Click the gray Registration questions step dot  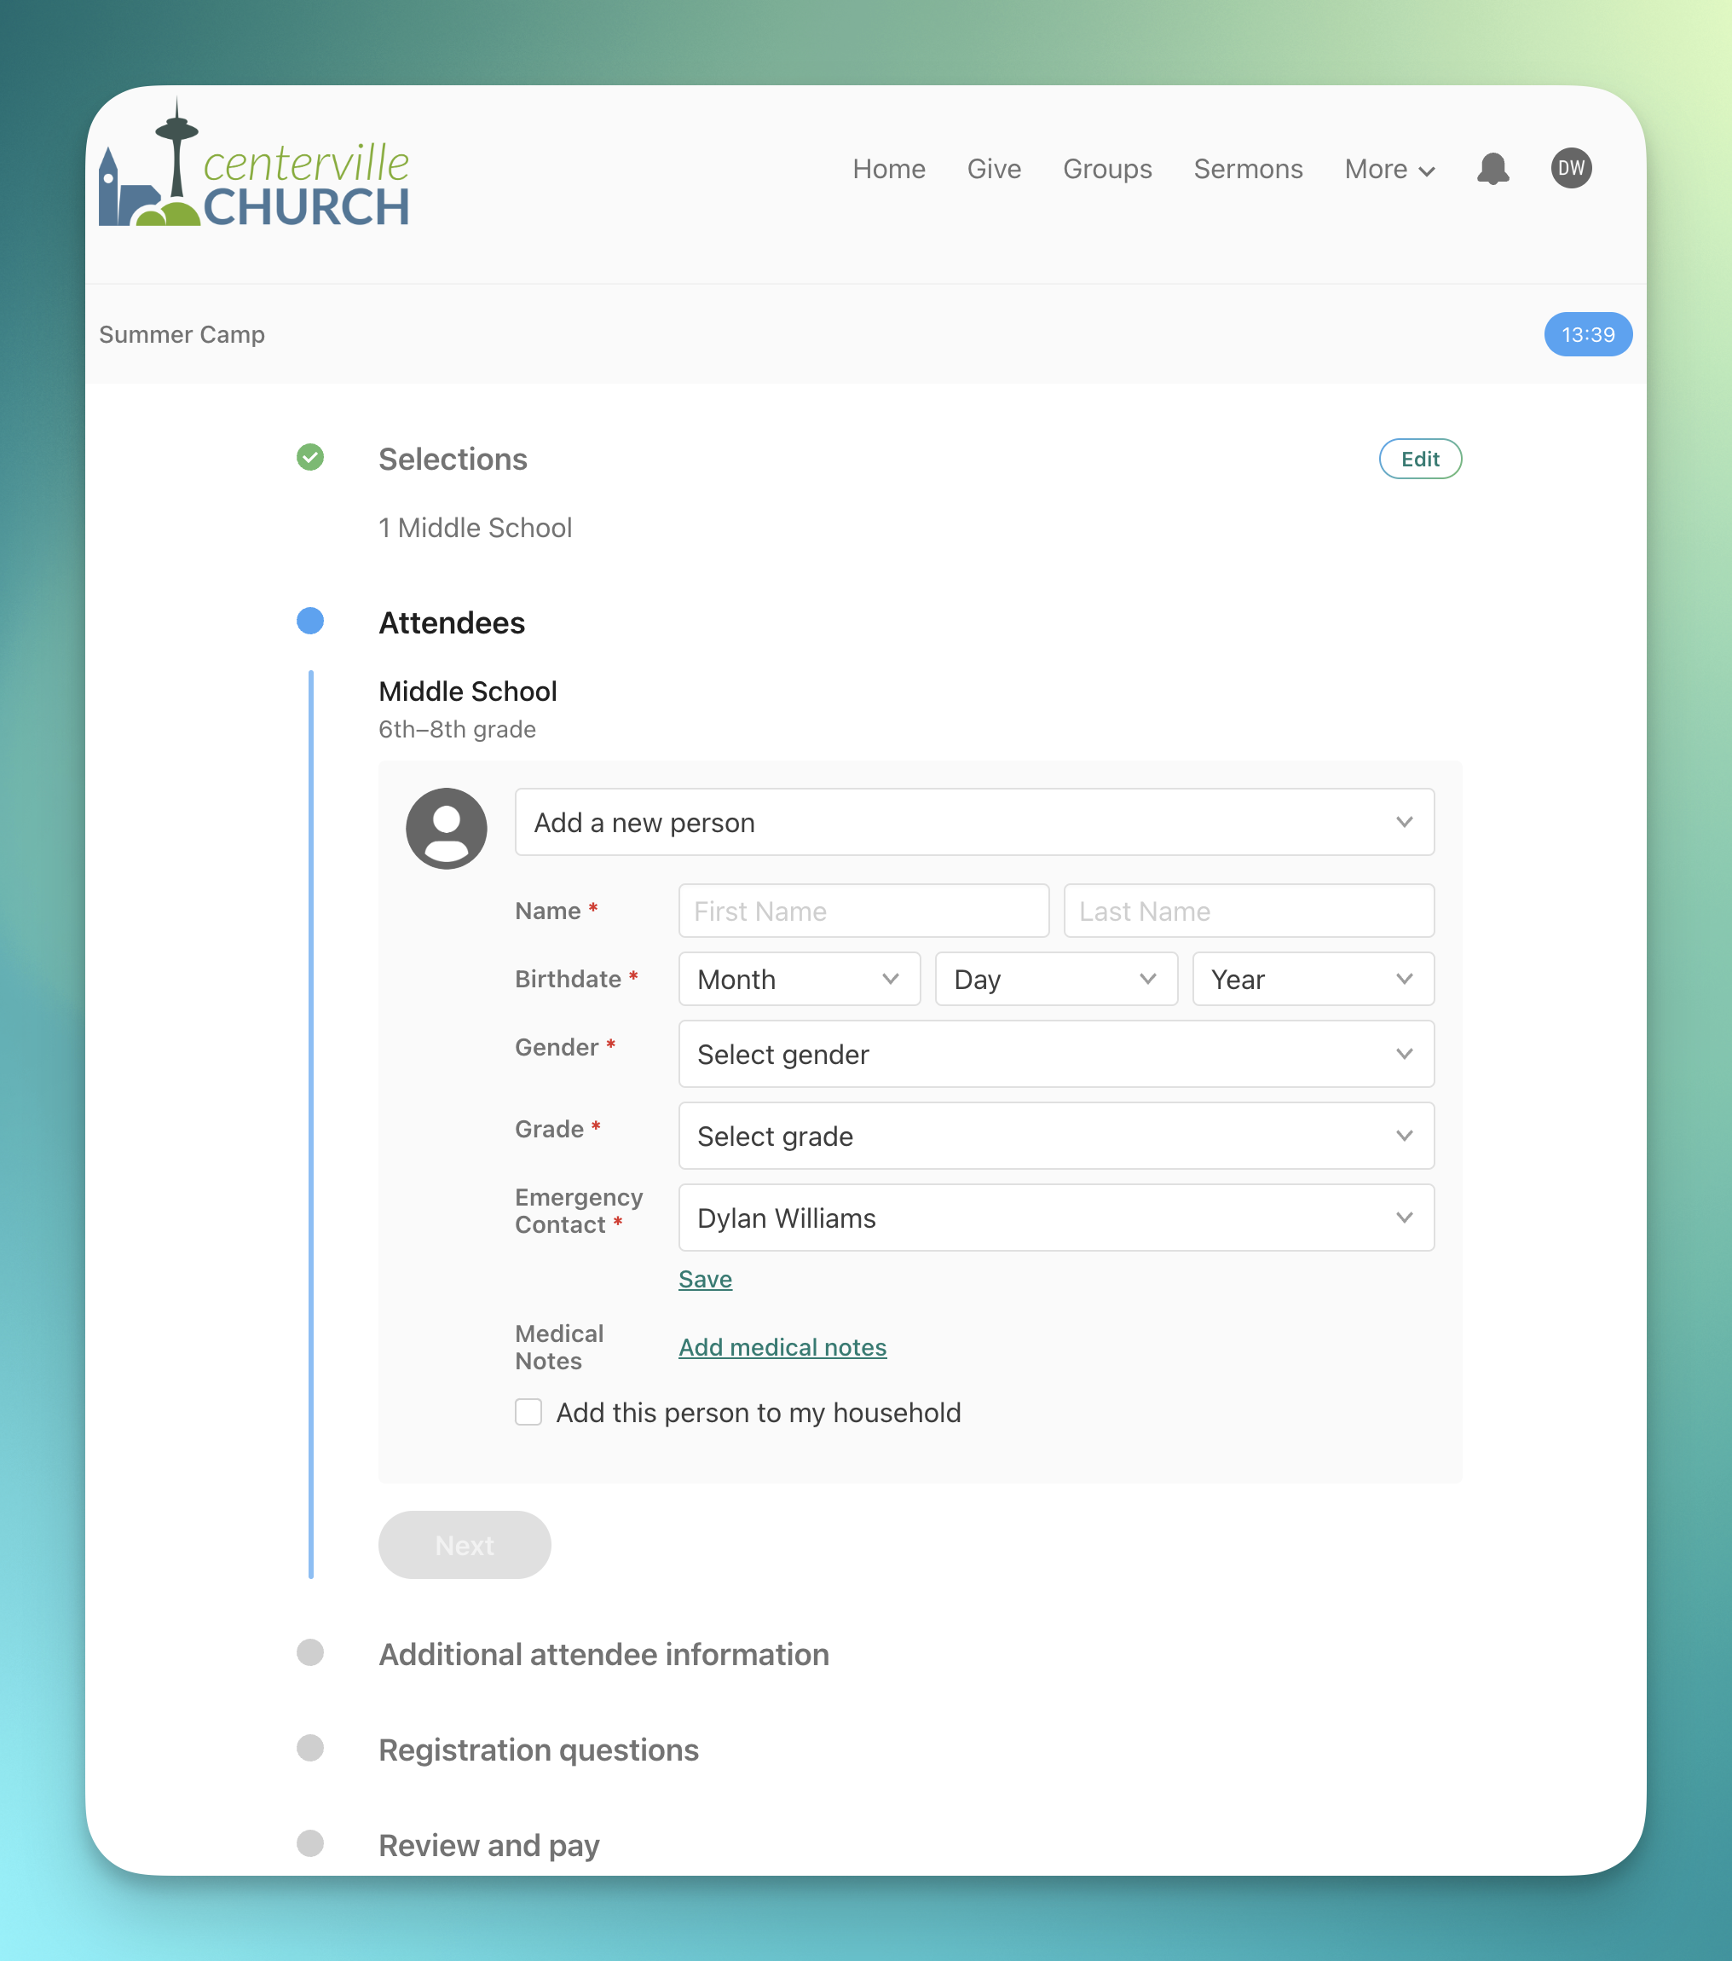[x=309, y=1748]
